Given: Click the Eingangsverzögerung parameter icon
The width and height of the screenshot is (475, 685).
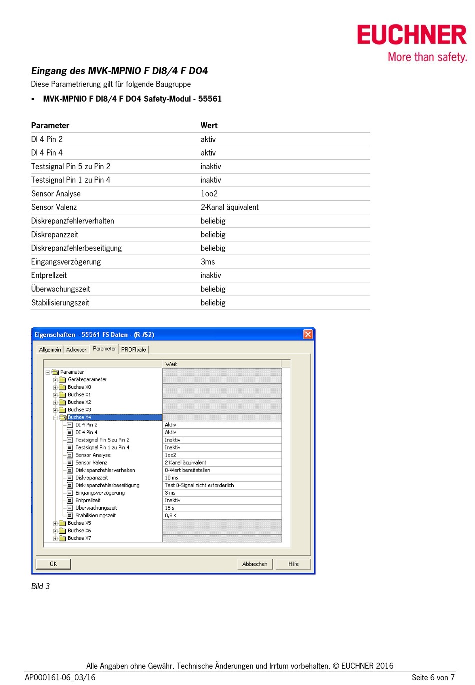Looking at the screenshot, I should click(x=70, y=493).
